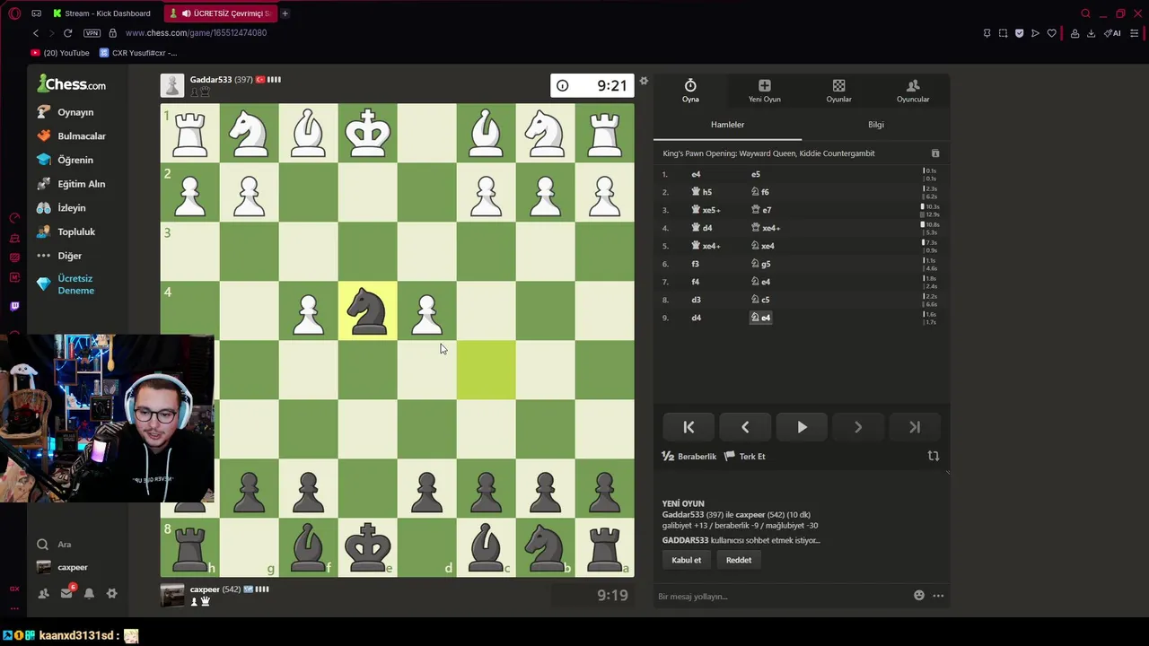This screenshot has height=646, width=1149.
Task: Open notifications bell icon
Action: pos(89,593)
